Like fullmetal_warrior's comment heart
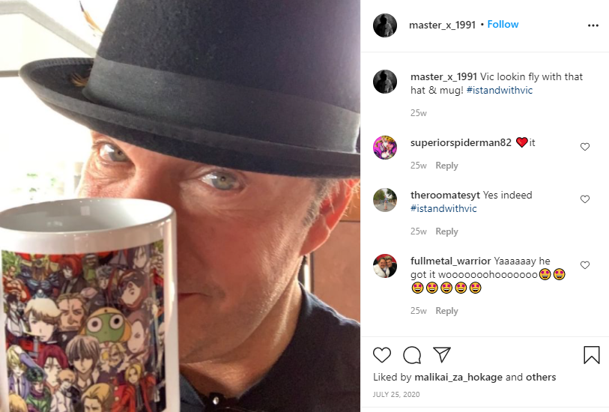This screenshot has height=412, width=609. pyautogui.click(x=585, y=265)
